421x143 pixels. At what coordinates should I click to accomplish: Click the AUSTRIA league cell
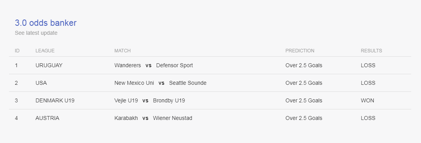[x=47, y=118]
